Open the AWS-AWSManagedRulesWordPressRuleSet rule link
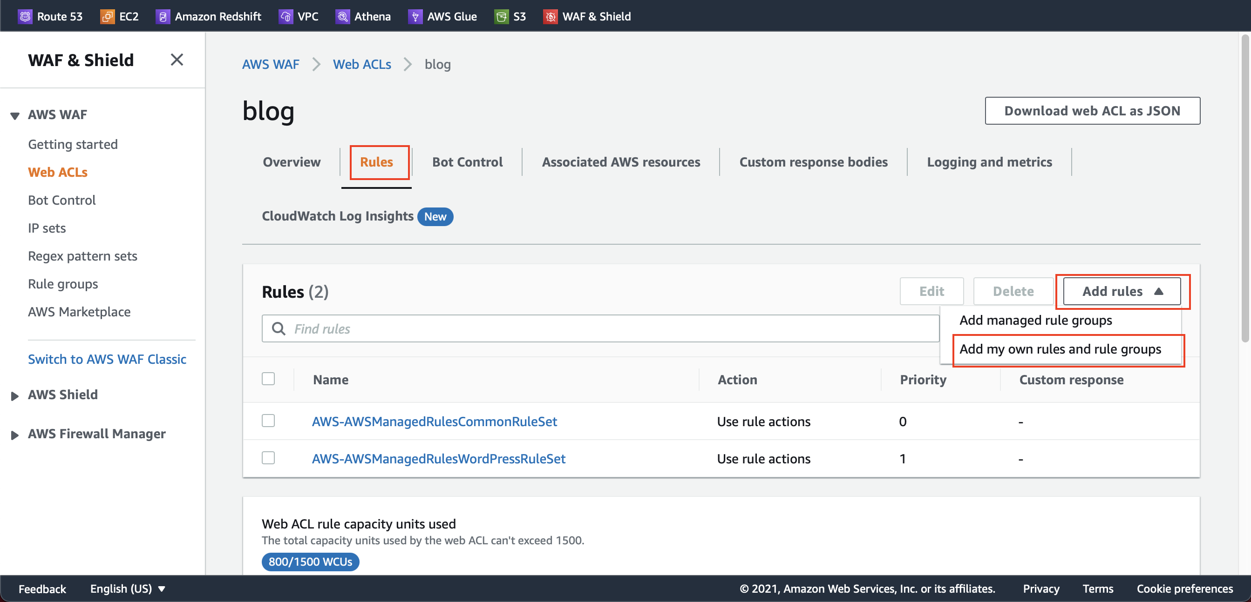 click(439, 458)
